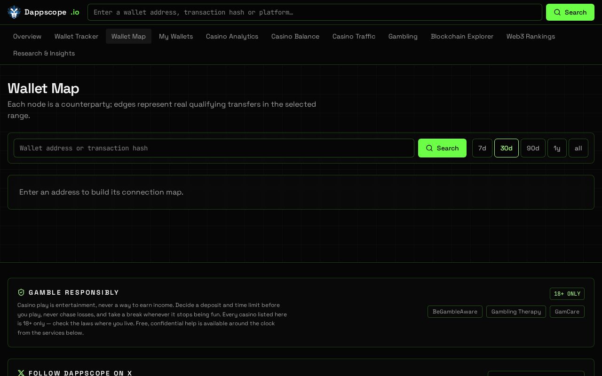Visit the GamCare link

[567, 312]
